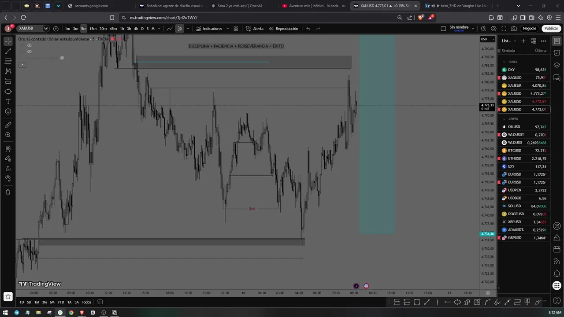
Task: Select the Text annotation tool
Action: [8, 102]
